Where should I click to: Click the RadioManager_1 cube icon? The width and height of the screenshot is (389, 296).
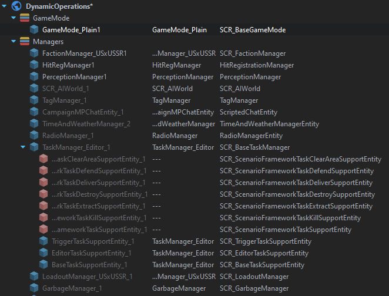[x=34, y=135]
